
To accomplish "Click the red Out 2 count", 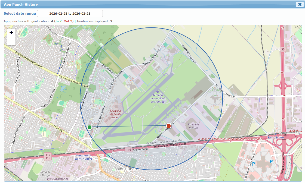I will tap(68, 21).
